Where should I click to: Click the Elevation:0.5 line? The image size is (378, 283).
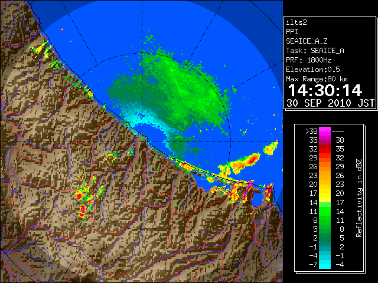[313, 70]
